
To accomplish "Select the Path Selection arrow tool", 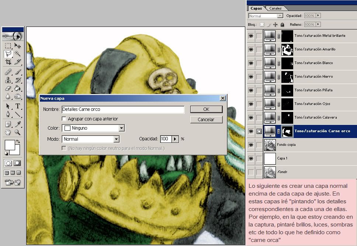I will (8, 106).
